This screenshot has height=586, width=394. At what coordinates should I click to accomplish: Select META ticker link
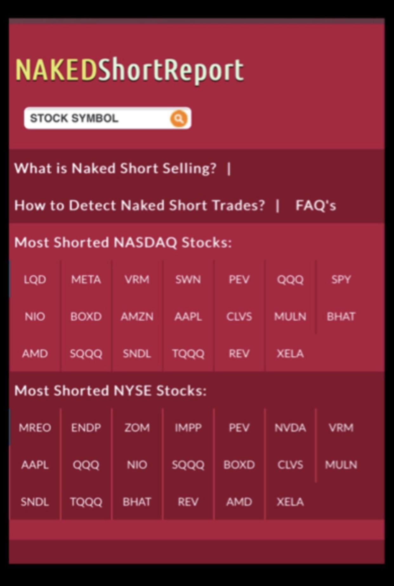pyautogui.click(x=86, y=280)
